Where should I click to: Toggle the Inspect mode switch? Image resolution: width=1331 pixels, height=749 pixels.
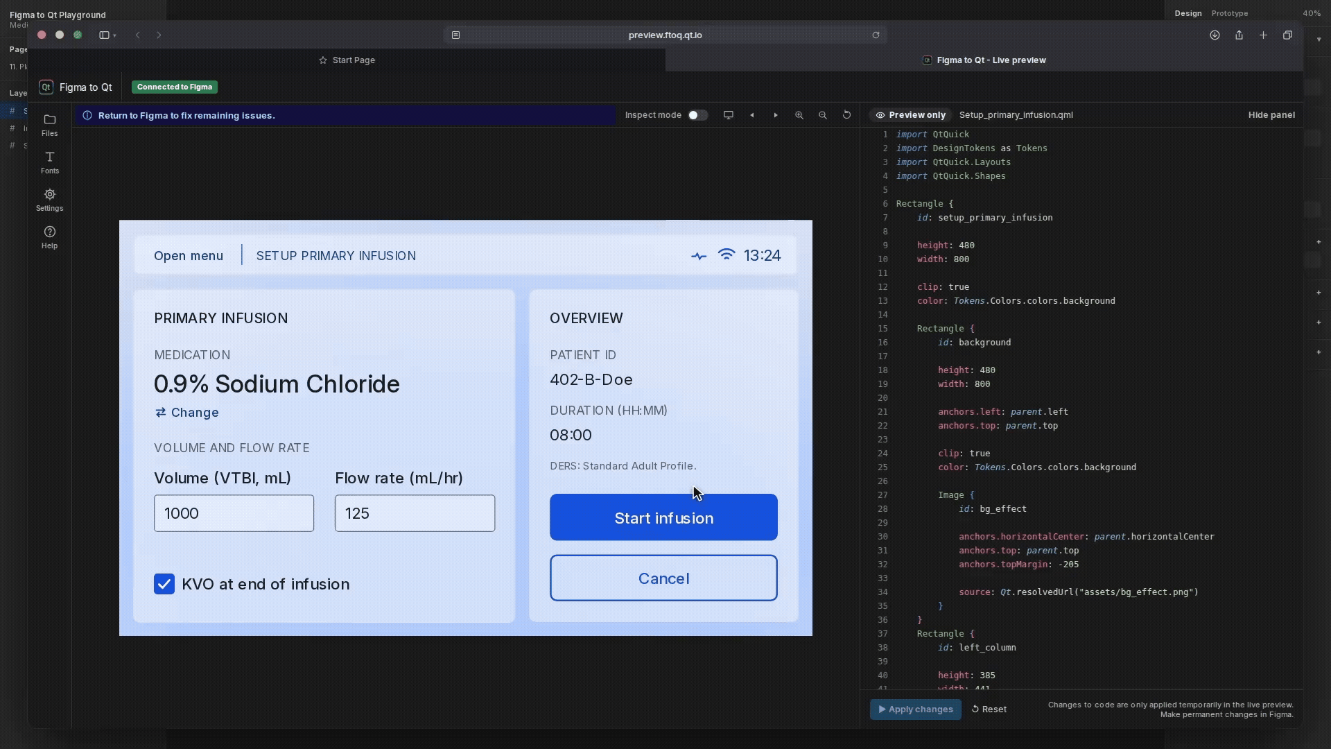tap(697, 115)
